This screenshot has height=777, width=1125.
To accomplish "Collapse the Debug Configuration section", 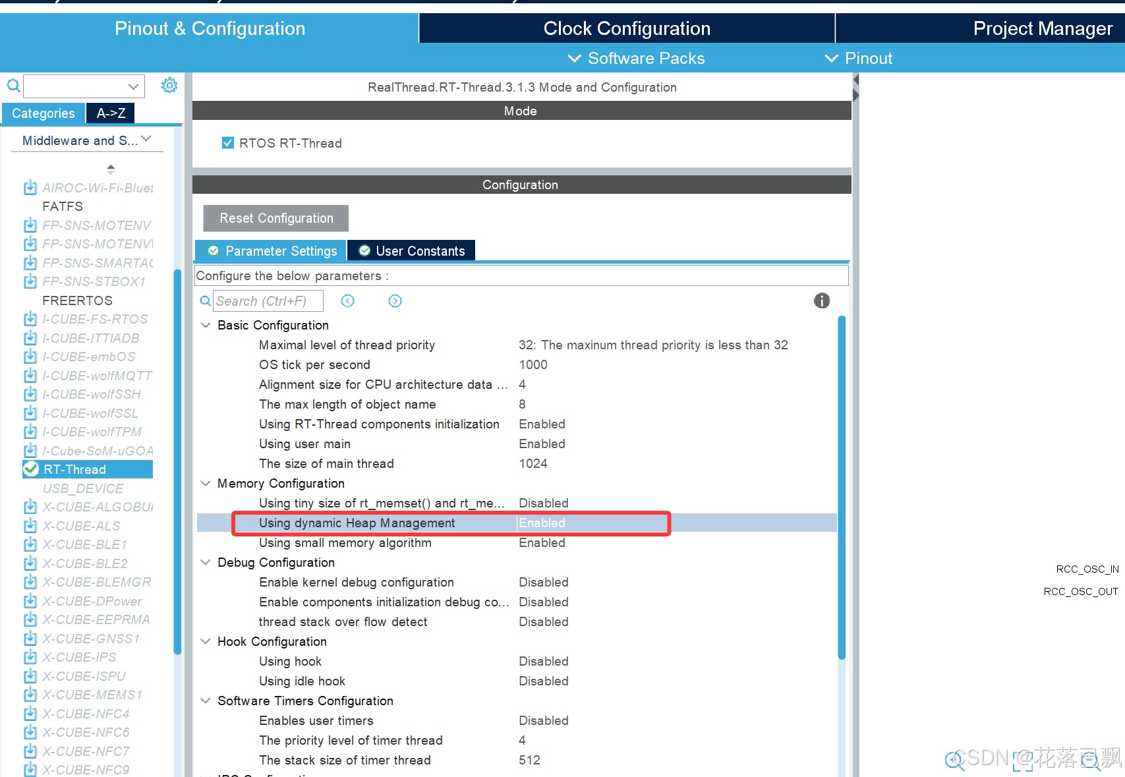I will pos(206,562).
